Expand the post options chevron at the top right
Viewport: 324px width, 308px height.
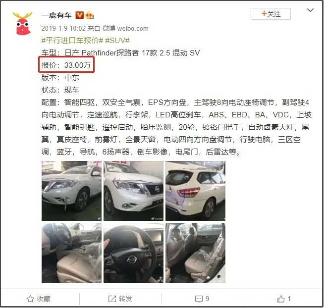pyautogui.click(x=310, y=10)
